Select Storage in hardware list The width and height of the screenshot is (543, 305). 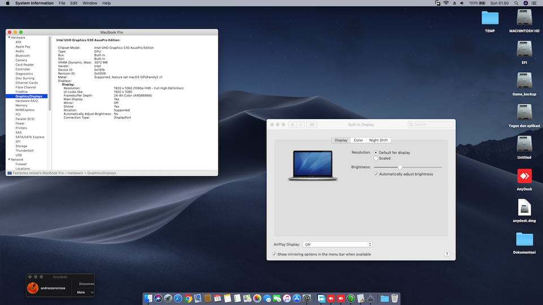coord(21,146)
